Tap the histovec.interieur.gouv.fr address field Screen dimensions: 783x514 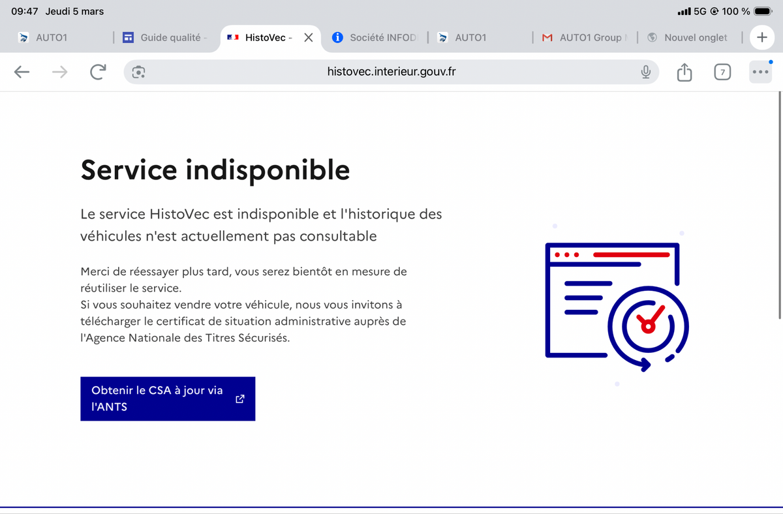(391, 72)
